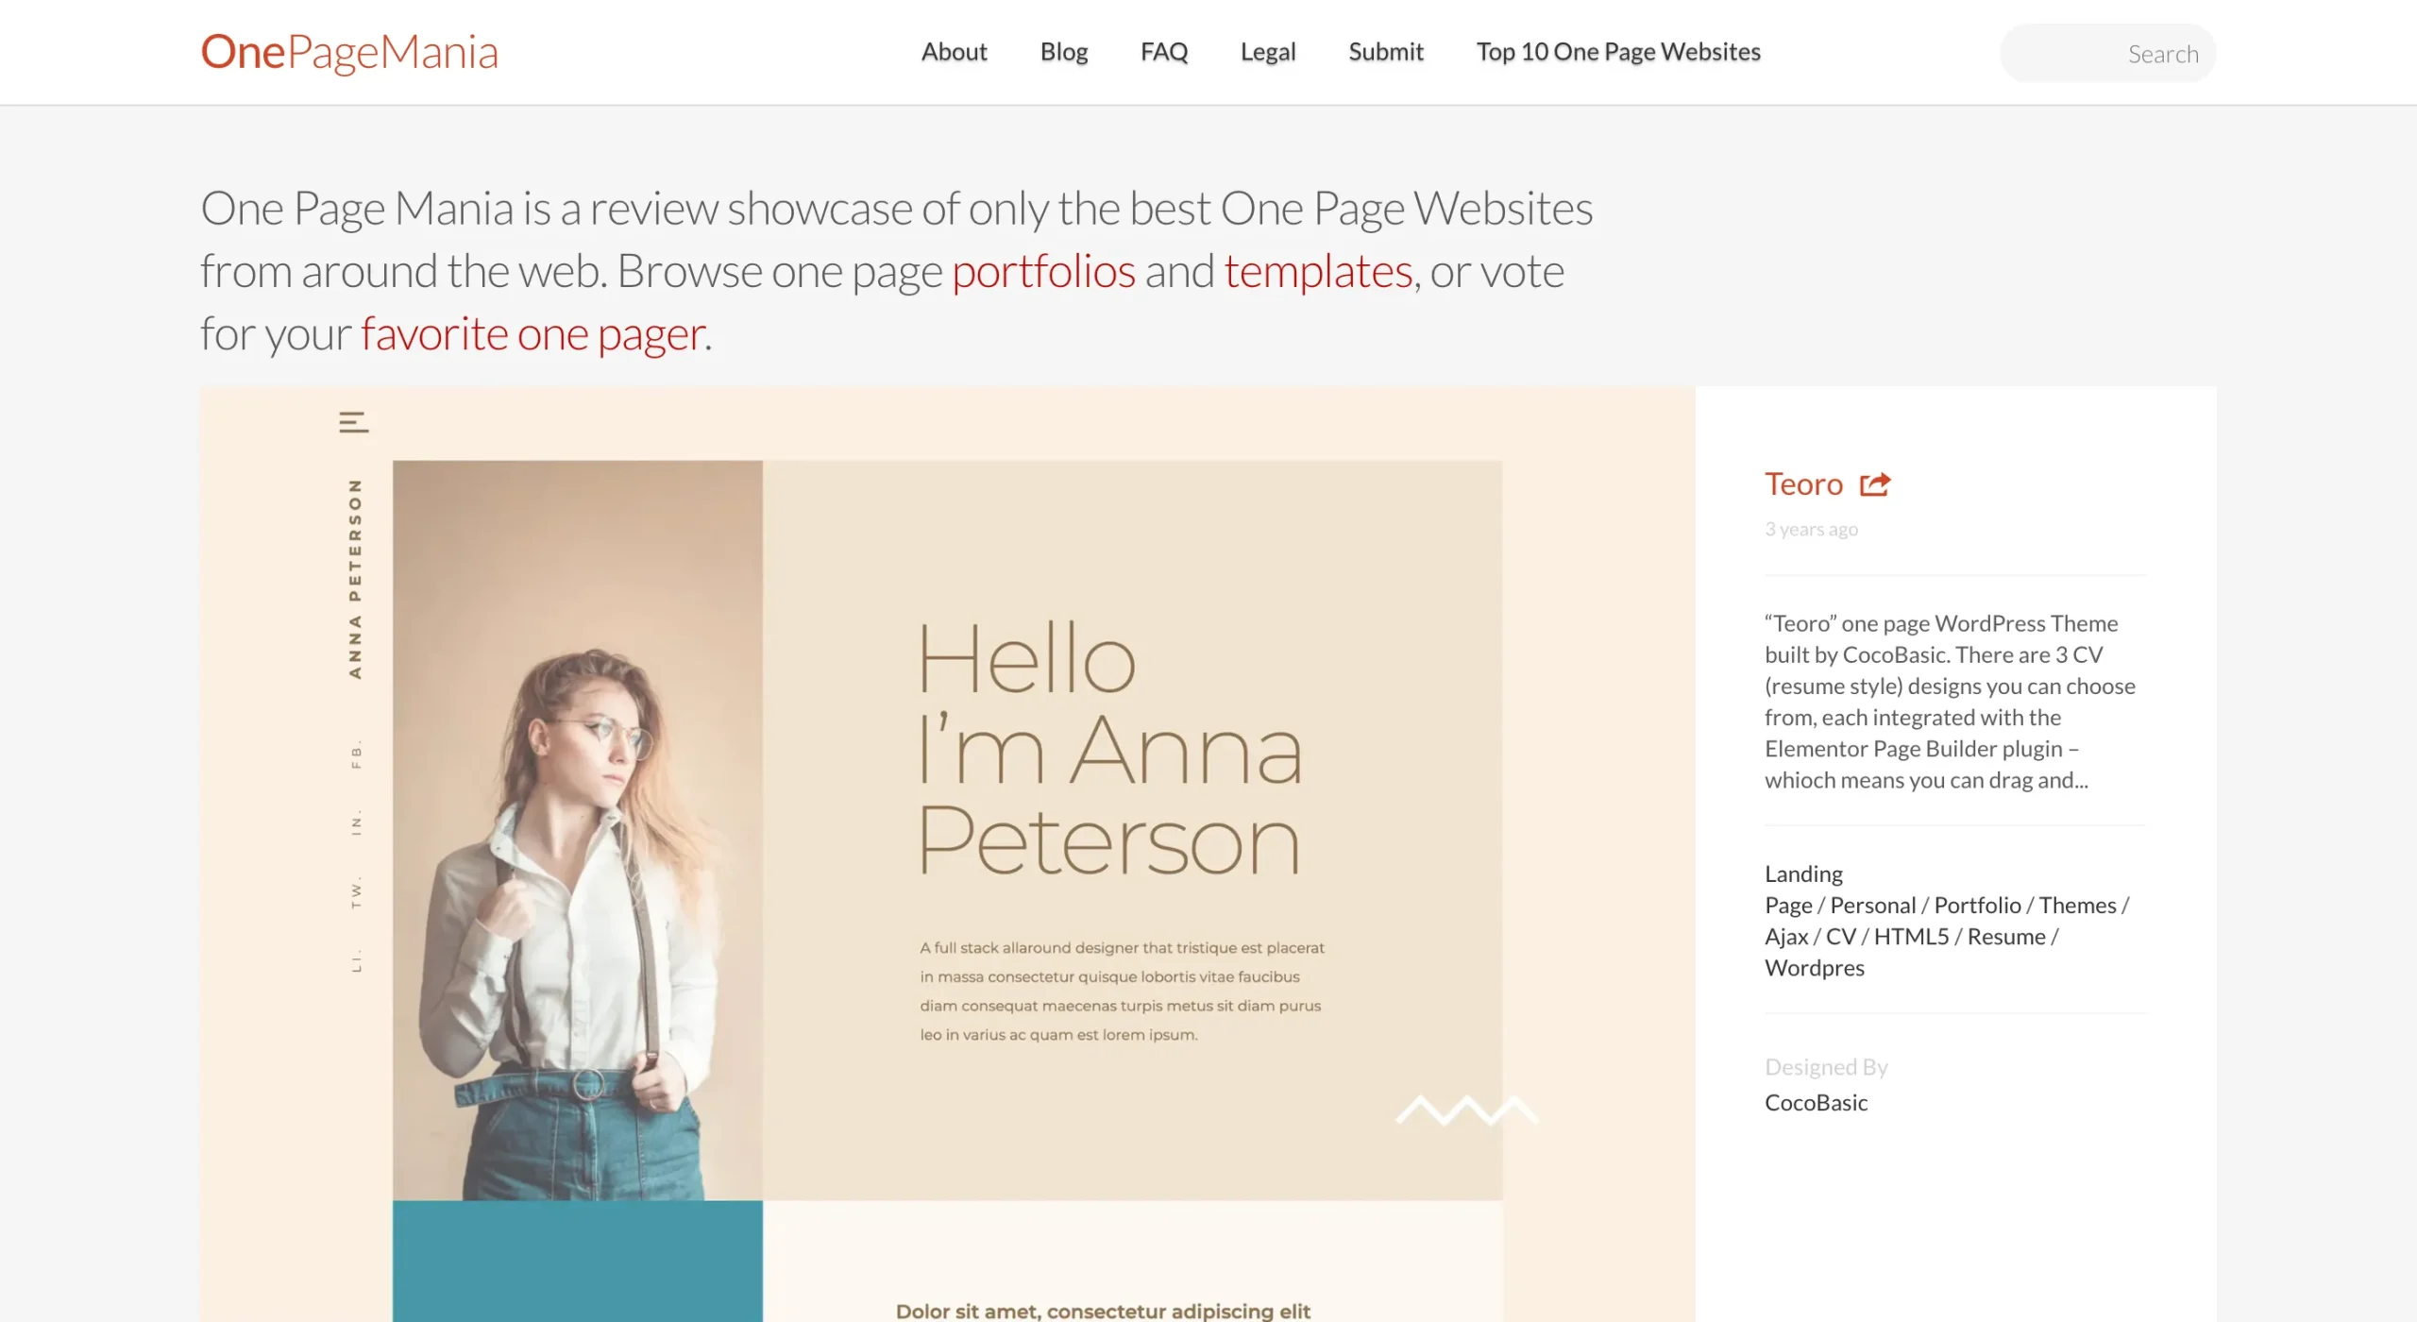The width and height of the screenshot is (2417, 1322).
Task: Open the Submit page
Action: 1385,52
